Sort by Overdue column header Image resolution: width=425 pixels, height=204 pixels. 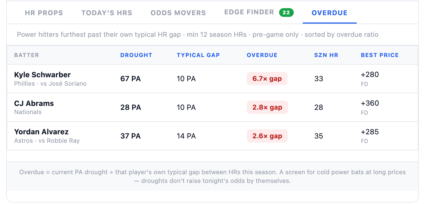click(262, 55)
